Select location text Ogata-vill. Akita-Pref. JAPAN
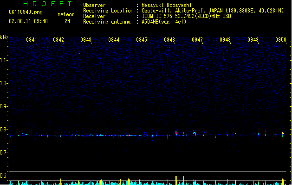The height and width of the screenshot is (185, 292). (182, 11)
